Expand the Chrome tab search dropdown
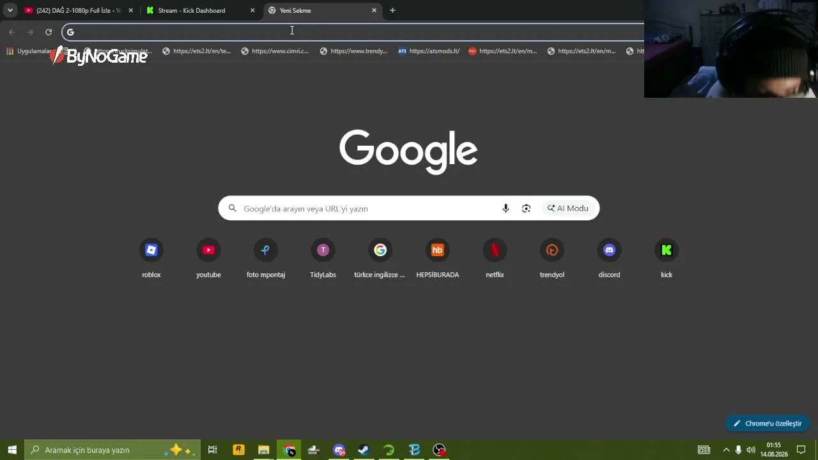 point(10,10)
